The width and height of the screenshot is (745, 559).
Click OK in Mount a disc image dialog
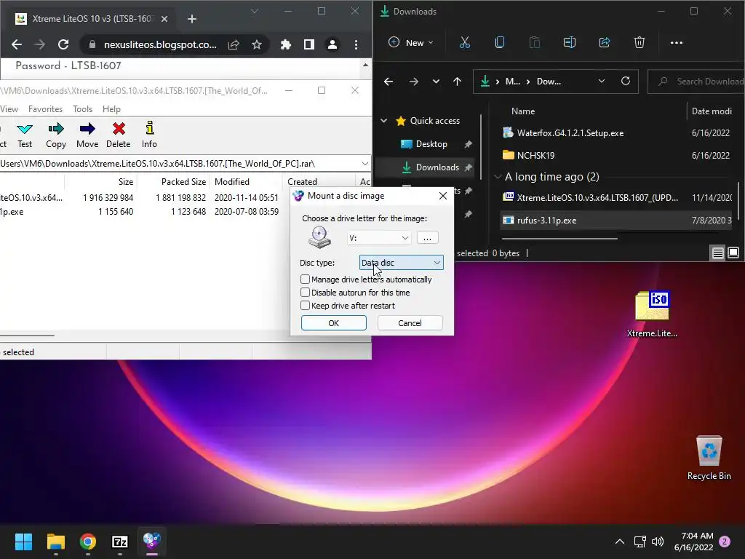pyautogui.click(x=333, y=323)
